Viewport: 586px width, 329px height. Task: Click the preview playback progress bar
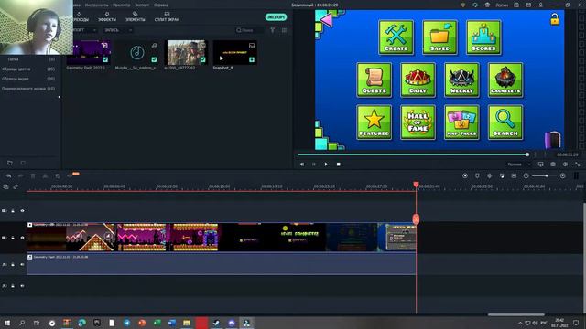point(413,154)
